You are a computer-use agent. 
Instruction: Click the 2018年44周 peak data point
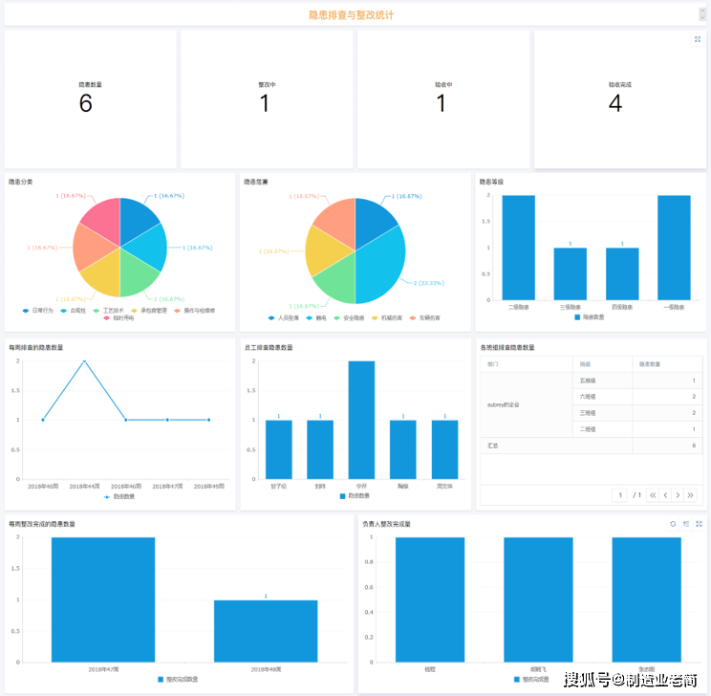click(84, 361)
